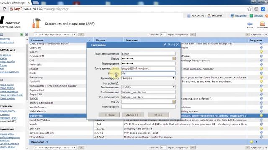This screenshot has height=150, width=268.
Task: Close the Настройки dialog with the X icon
Action: click(x=178, y=45)
